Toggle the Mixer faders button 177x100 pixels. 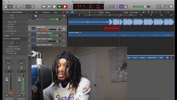(28, 7)
